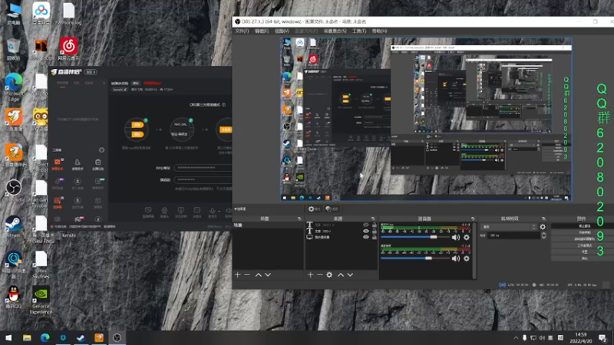Pop out the Audio Mixer dock panel
614x345 pixels.
(473, 219)
